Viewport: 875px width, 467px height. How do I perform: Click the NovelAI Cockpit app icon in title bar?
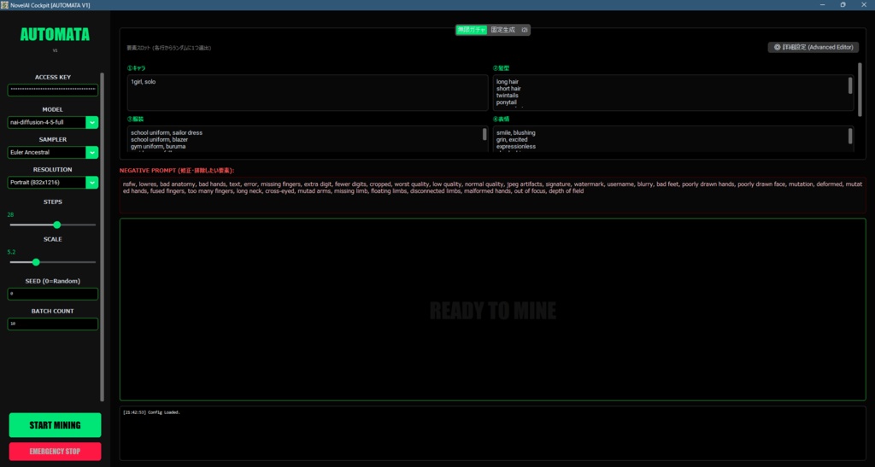(4, 5)
